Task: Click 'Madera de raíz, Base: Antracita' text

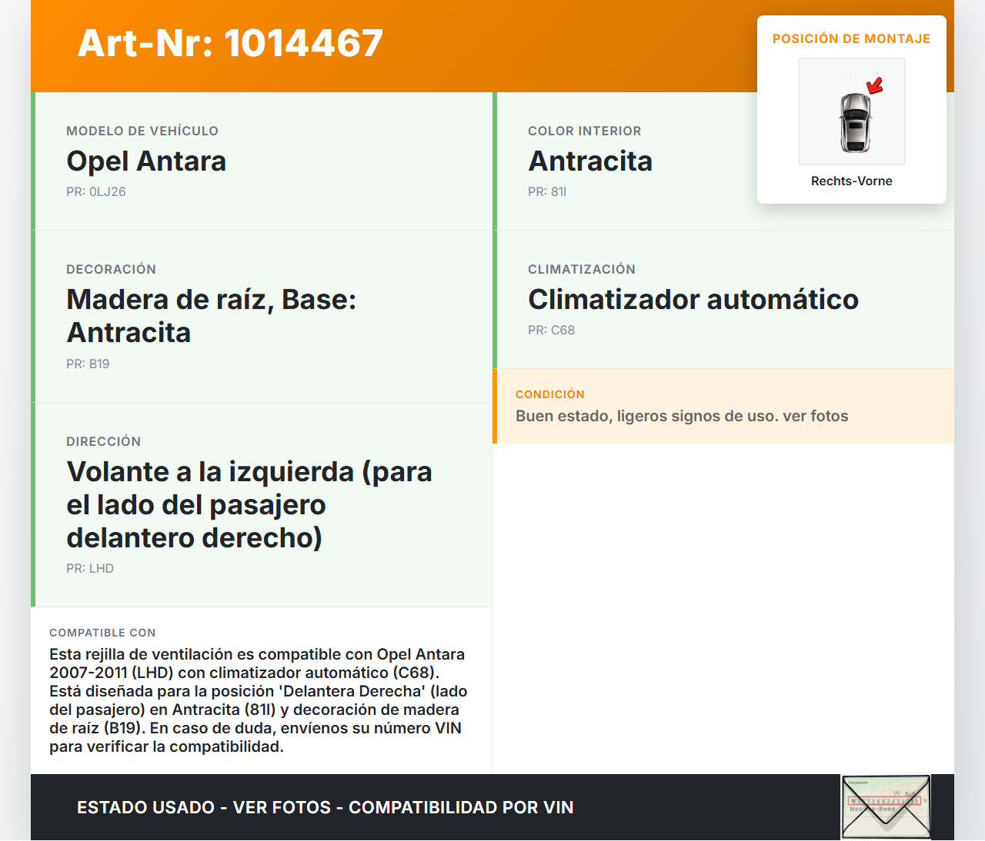Action: 211,316
